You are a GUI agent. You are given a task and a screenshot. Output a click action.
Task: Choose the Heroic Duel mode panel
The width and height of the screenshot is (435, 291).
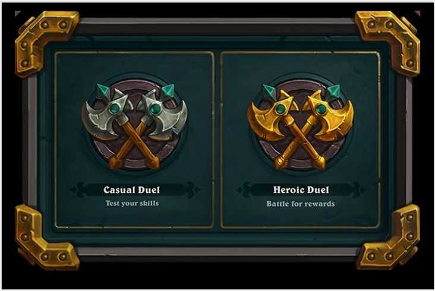(301, 140)
